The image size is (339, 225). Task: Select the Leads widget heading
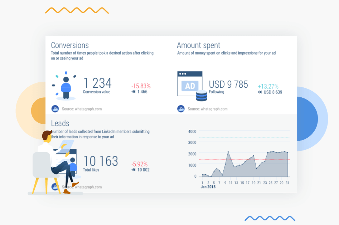pyautogui.click(x=60, y=123)
